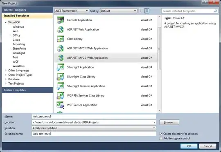This screenshot has height=152, width=221.
Task: Expand the Office tree node
Action: click(10, 35)
